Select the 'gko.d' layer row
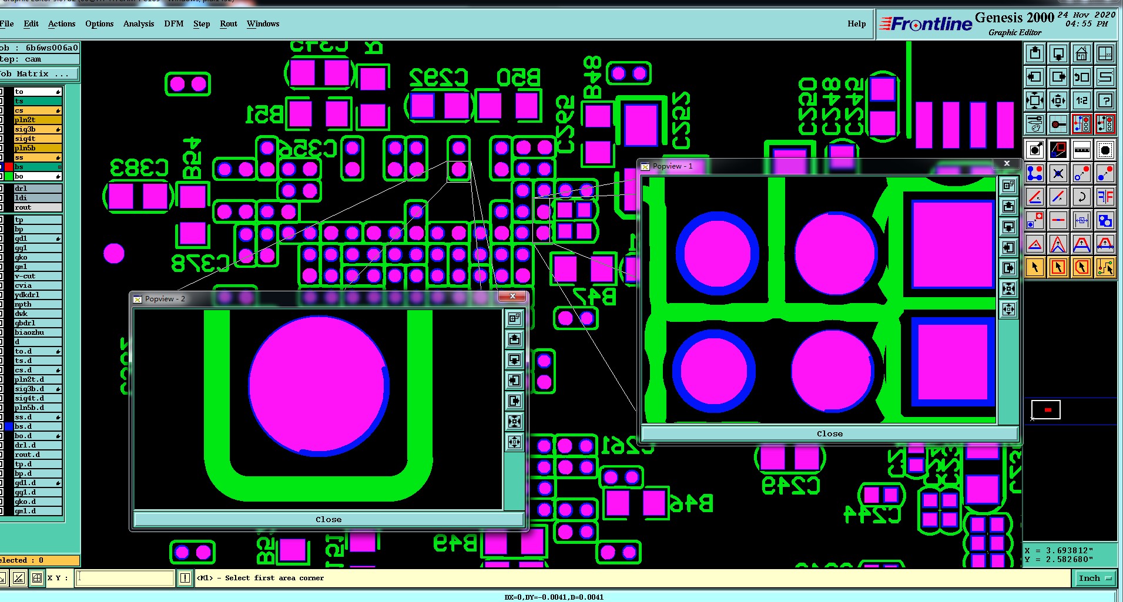This screenshot has width=1123, height=602. (38, 502)
